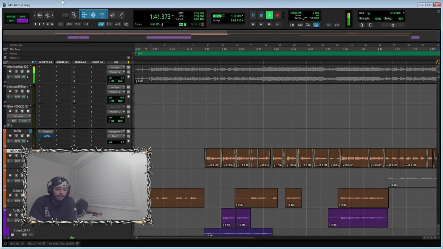The width and height of the screenshot is (443, 249).
Task: Click the yellow icon right of I/O header
Action: click(x=128, y=62)
